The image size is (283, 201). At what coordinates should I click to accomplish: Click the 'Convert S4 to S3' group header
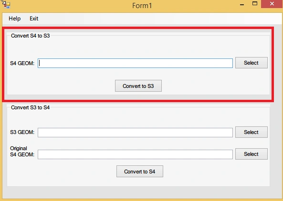pos(31,36)
